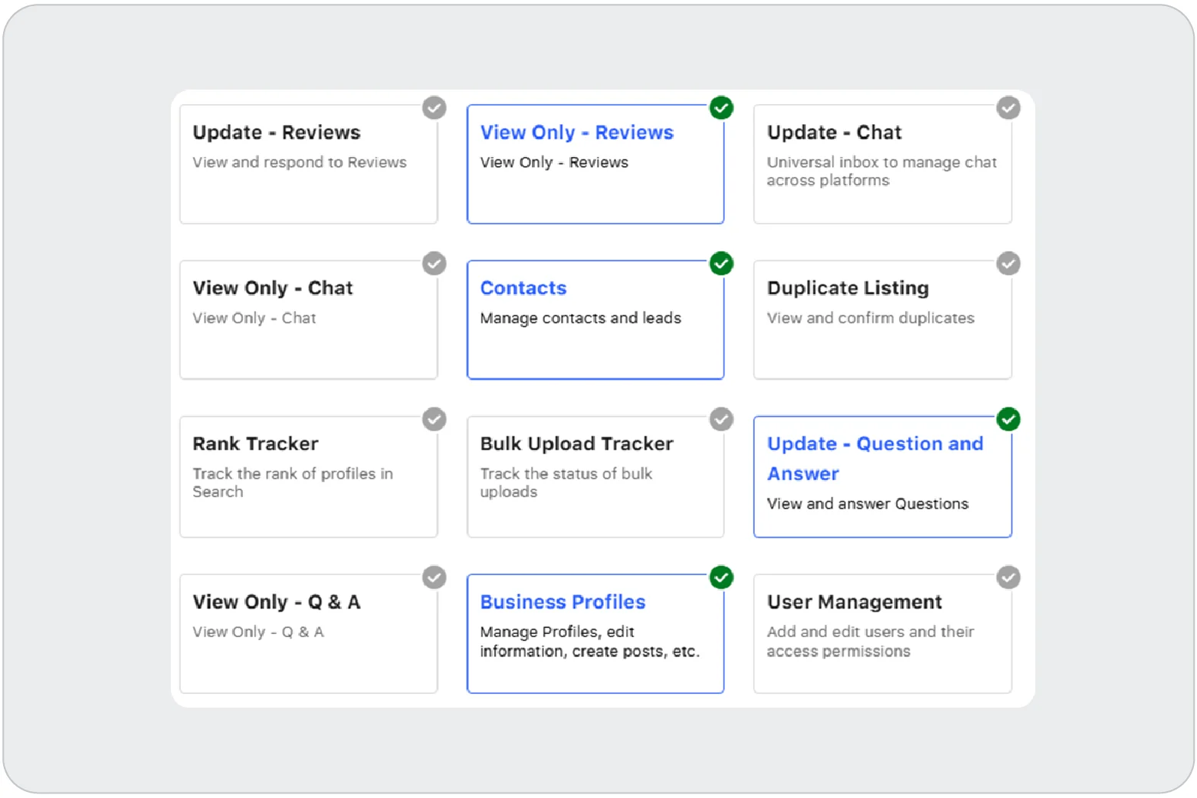This screenshot has height=798, width=1197.
Task: Enable the Rank Tracker checkmark icon
Action: click(x=435, y=420)
